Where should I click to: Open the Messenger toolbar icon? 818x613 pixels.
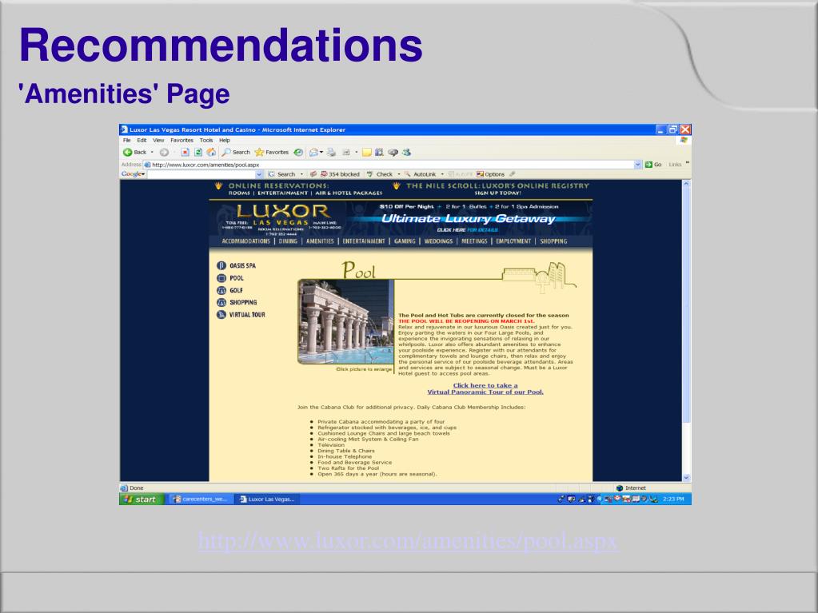click(x=406, y=152)
